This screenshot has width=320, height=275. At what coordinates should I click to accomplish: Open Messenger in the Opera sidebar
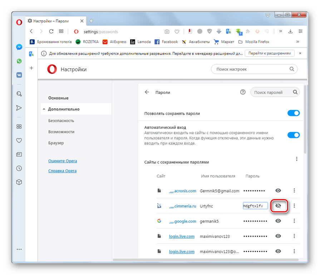(x=19, y=47)
